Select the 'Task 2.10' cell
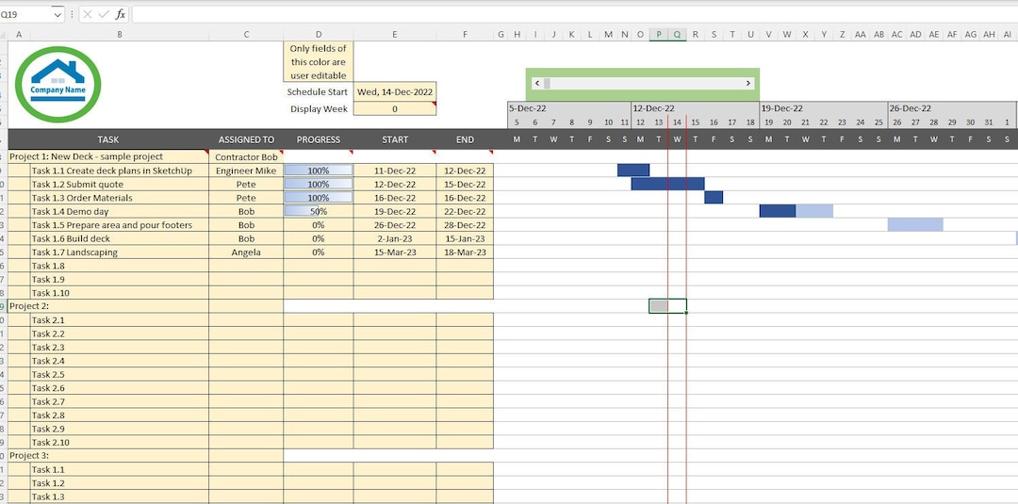Screen dimensions: 1018x504 click(120, 443)
